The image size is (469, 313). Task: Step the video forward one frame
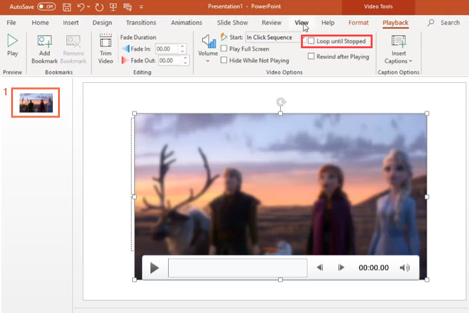click(x=341, y=268)
